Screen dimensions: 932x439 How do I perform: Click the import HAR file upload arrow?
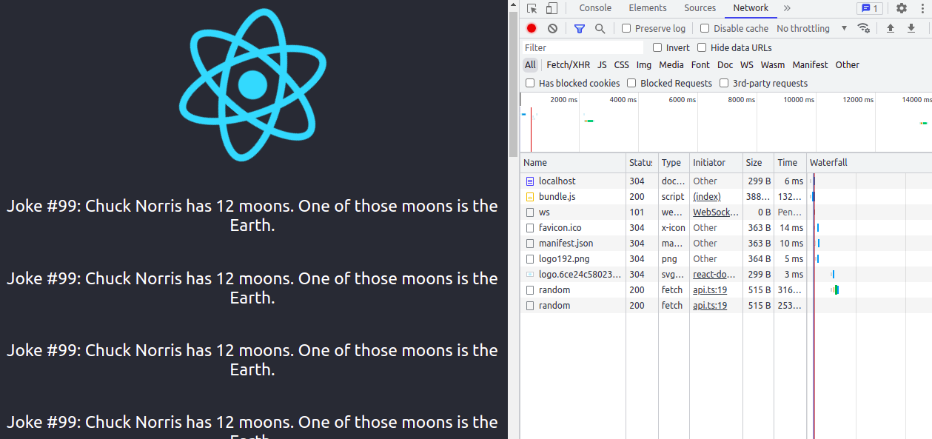[x=891, y=28]
